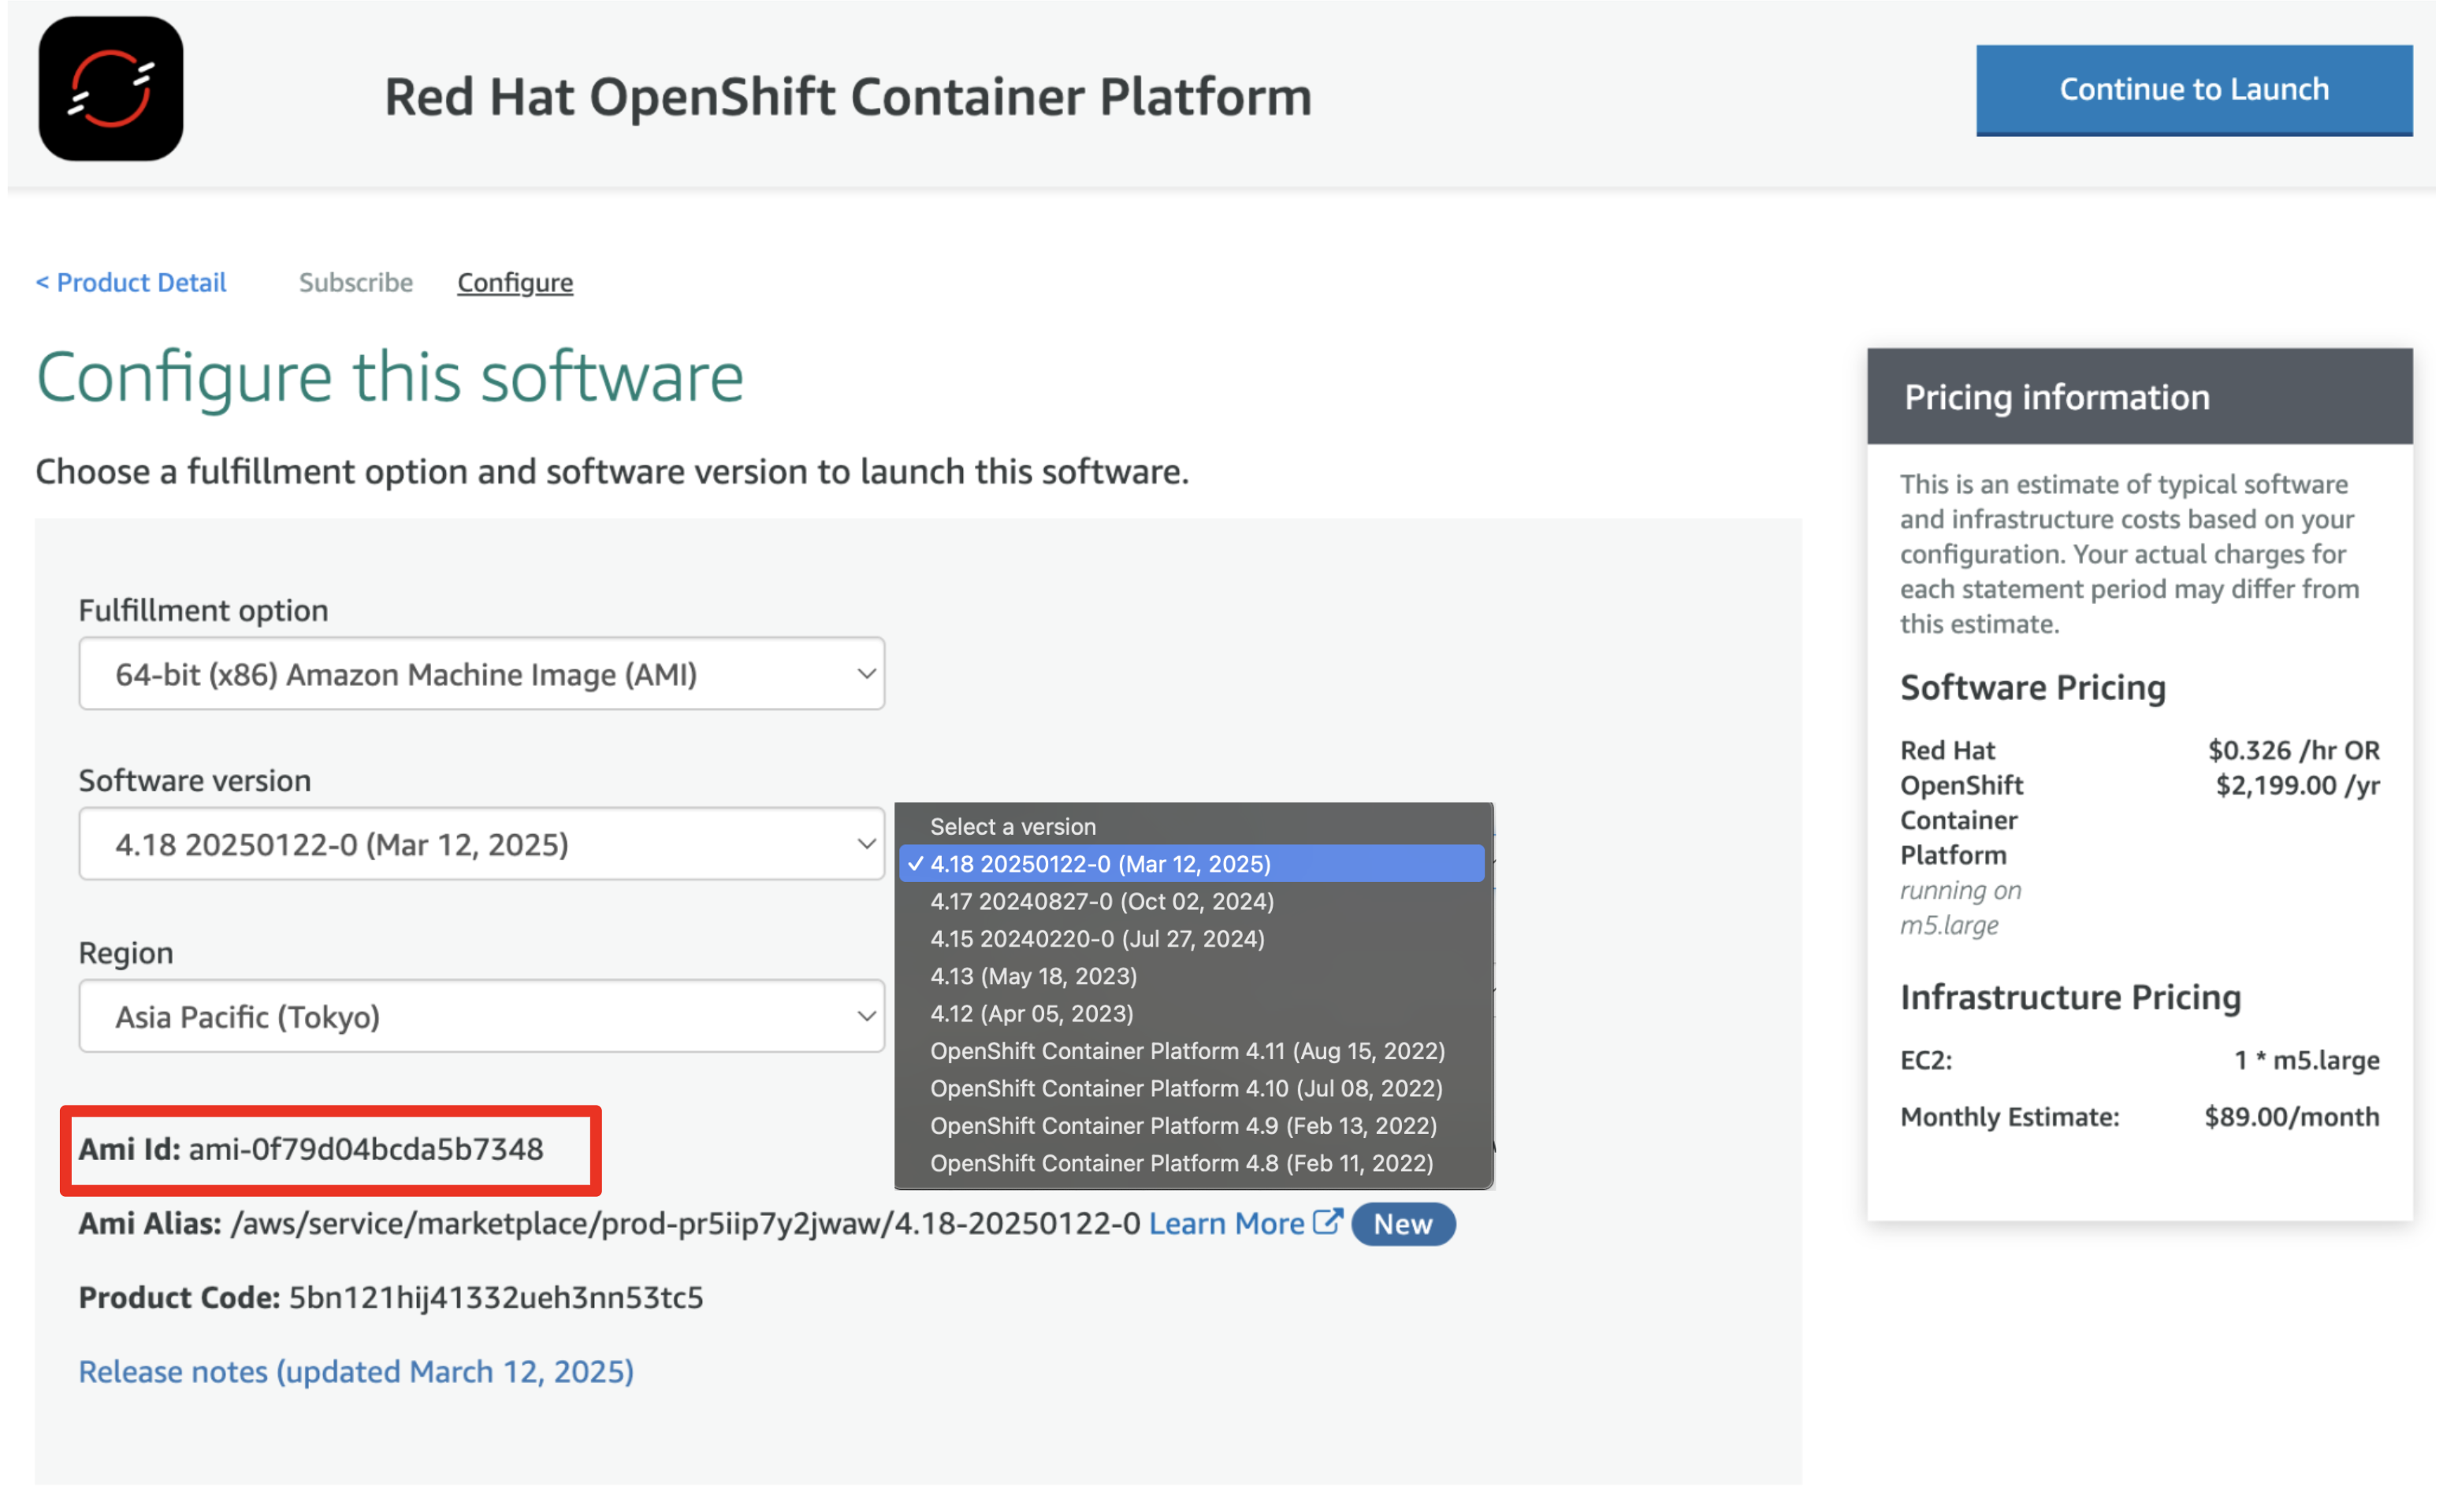Click the Red Hat OpenShift Container Platform title
Screen dimensions: 2443x1512
pos(848,97)
